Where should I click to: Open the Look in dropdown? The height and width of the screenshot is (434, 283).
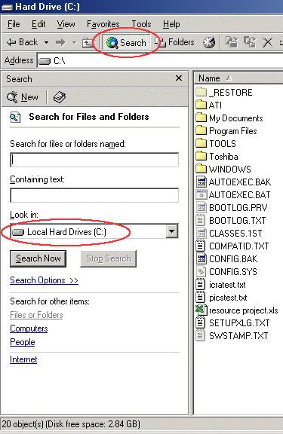[172, 231]
